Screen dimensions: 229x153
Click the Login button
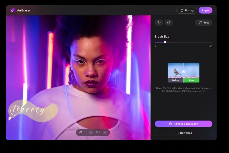pos(205,10)
